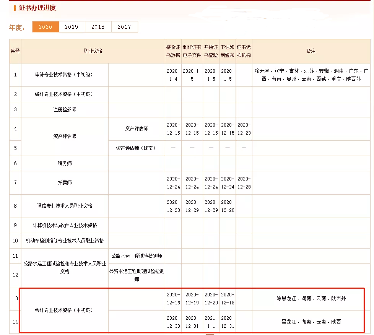Click the 除天津、辽宁、吉林 remark in row 1

click(311, 75)
